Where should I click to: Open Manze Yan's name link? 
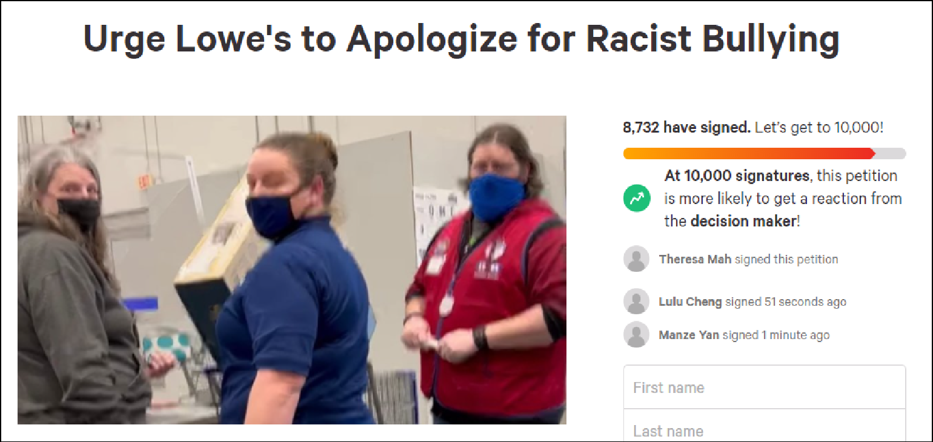click(689, 335)
